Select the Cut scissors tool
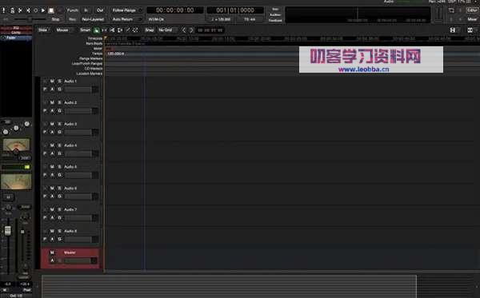This screenshot has height=298, width=480. [x=112, y=30]
